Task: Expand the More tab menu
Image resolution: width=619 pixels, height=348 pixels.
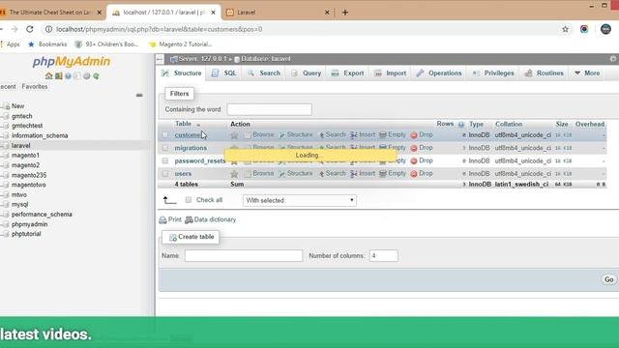Action: 587,73
